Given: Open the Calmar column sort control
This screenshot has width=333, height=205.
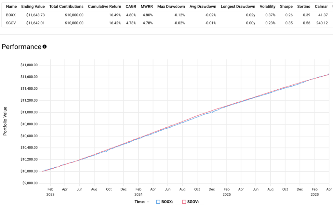Looking at the screenshot, I should click(321, 6).
